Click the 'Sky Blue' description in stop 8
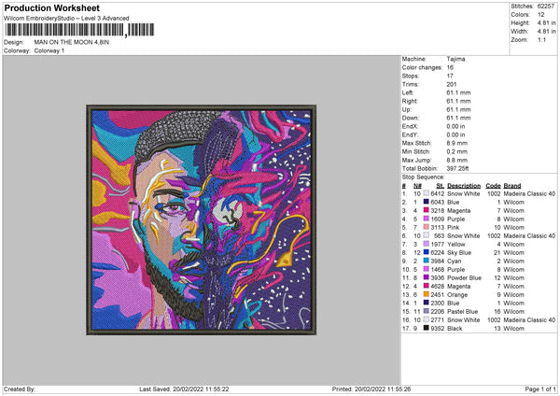This screenshot has height=396, width=560. (x=459, y=253)
